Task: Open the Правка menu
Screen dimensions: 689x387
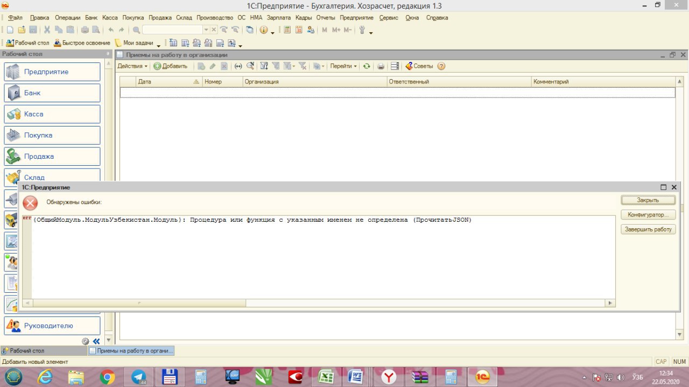Action: (40, 18)
